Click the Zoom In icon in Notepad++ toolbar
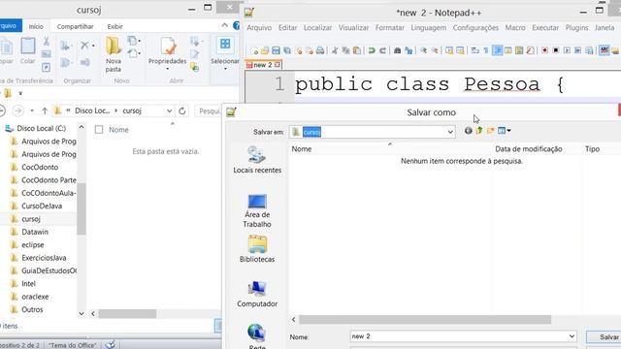 [423, 50]
